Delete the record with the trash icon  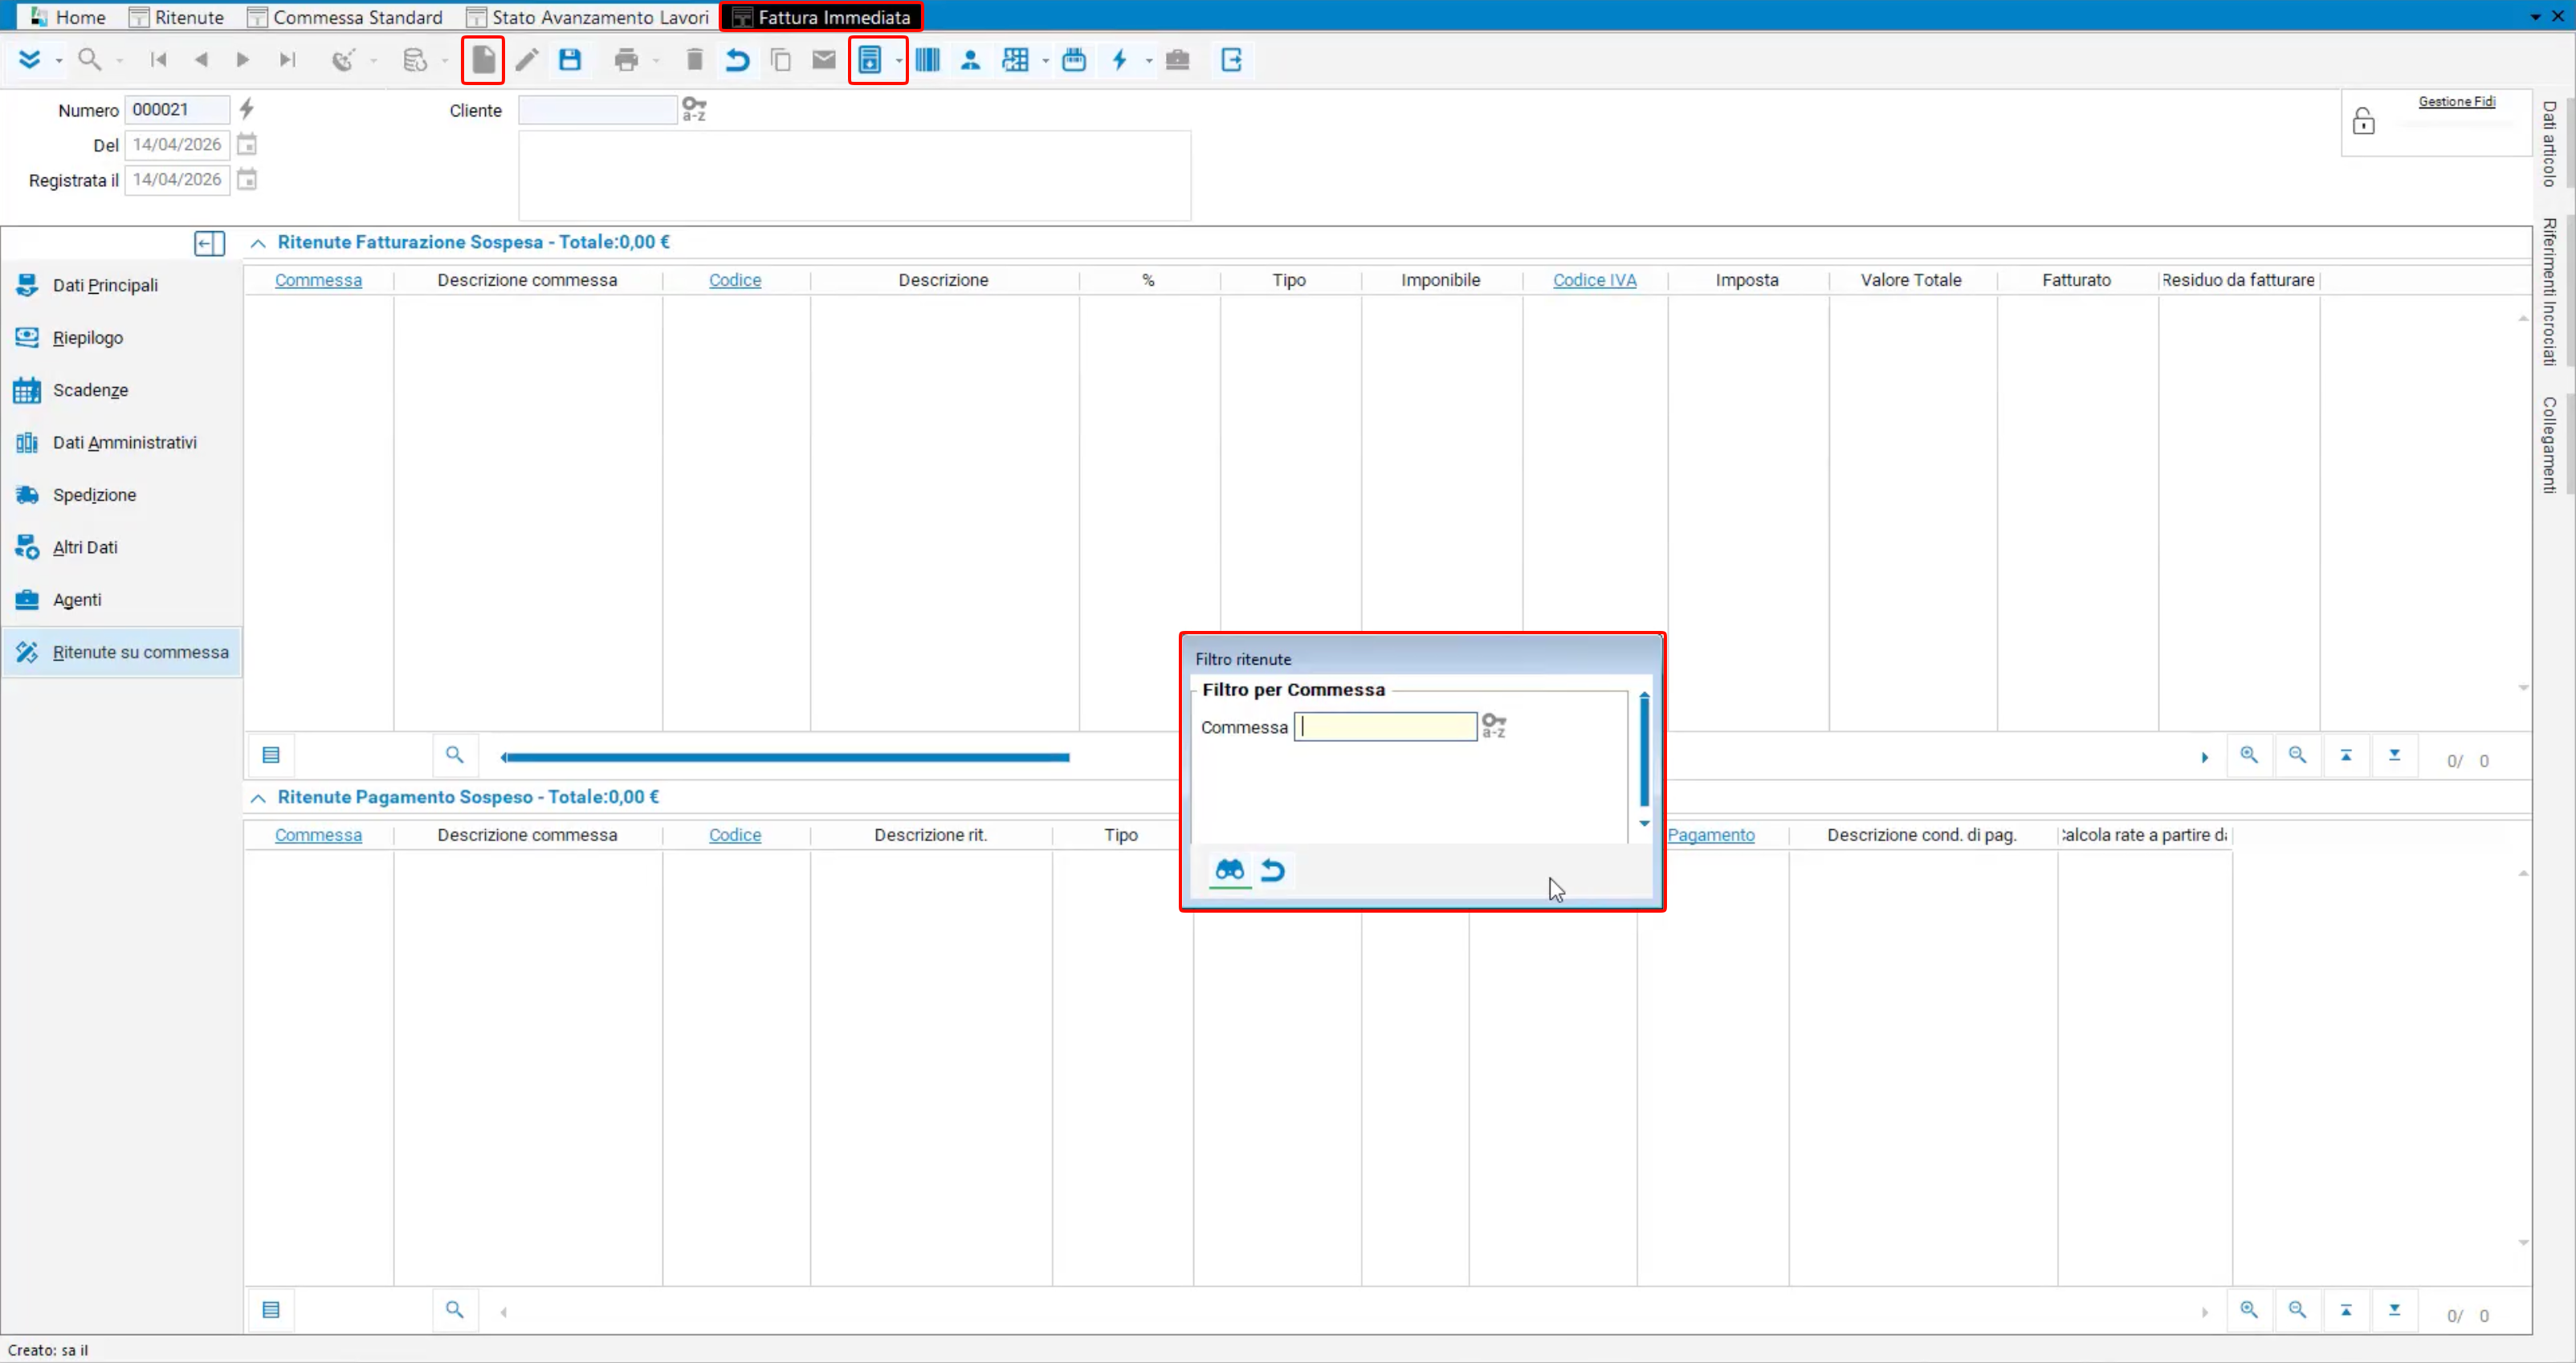694,60
